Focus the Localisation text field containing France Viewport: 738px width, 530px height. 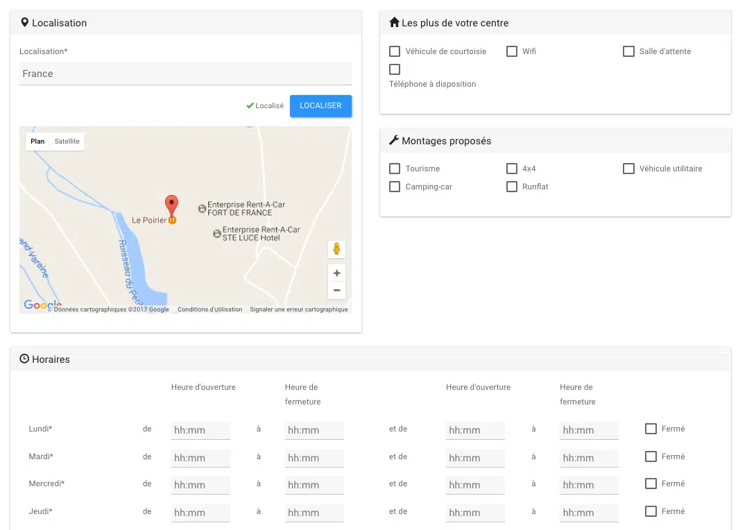(x=185, y=74)
